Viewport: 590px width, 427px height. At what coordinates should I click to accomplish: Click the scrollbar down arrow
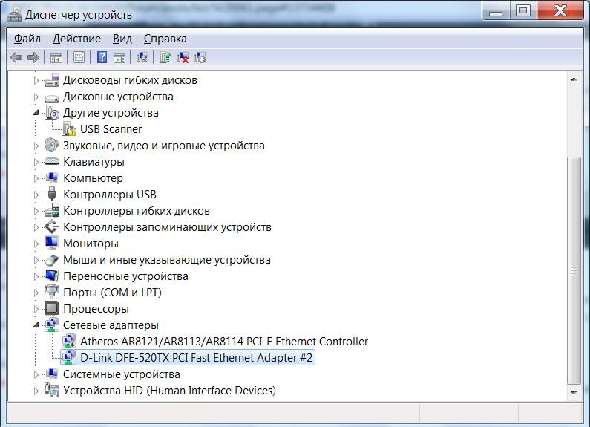click(x=574, y=393)
